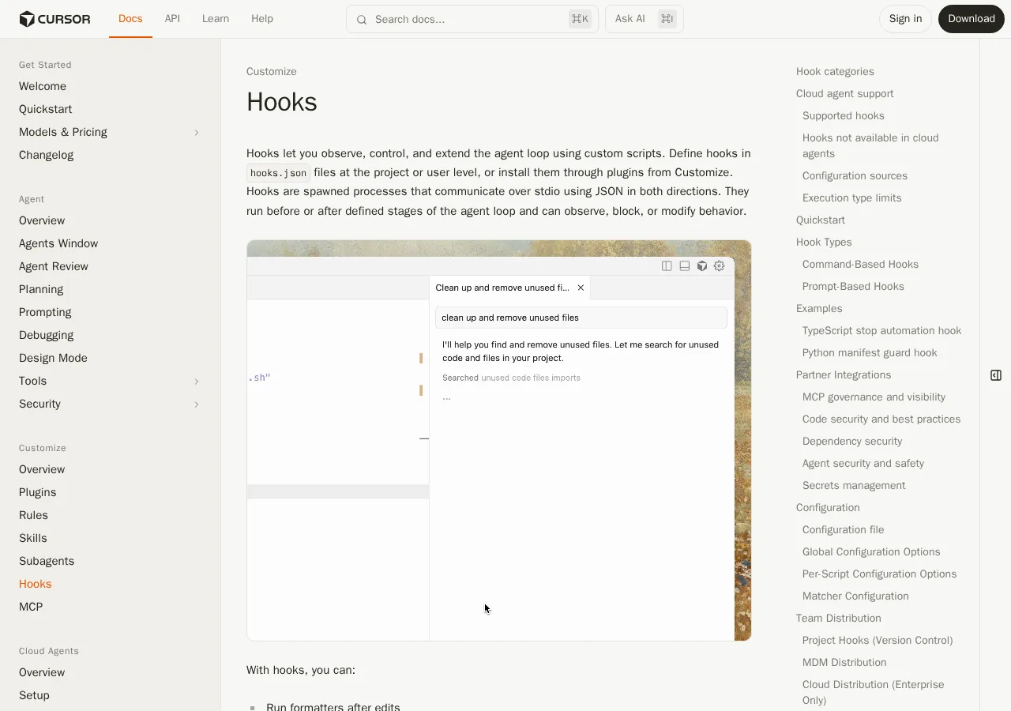Click 'Searched unused code files imports' text
Image resolution: width=1011 pixels, height=711 pixels.
[511, 378]
